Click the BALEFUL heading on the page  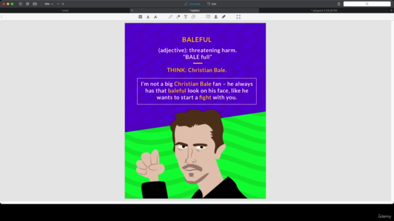click(197, 39)
